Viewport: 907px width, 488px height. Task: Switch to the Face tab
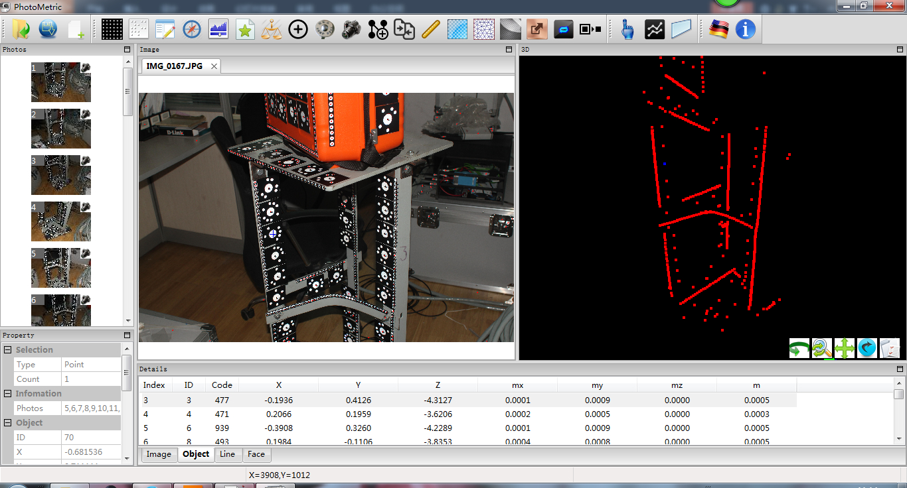point(256,455)
